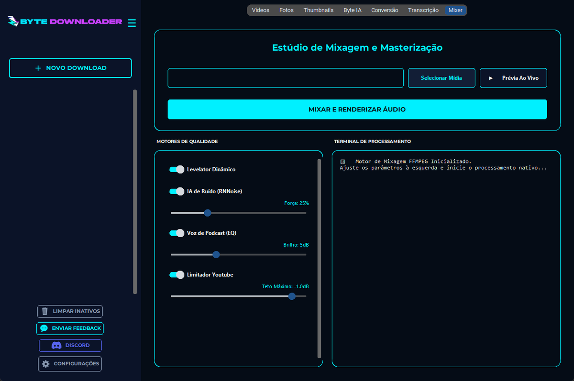Toggle the hamburger menu icon
574x381 pixels.
132,22
